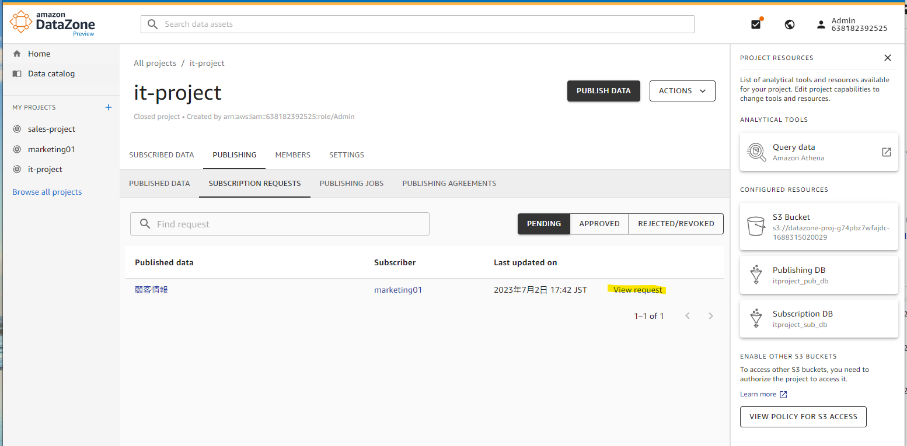
Task: Click Last updated on column header
Action: pos(525,262)
